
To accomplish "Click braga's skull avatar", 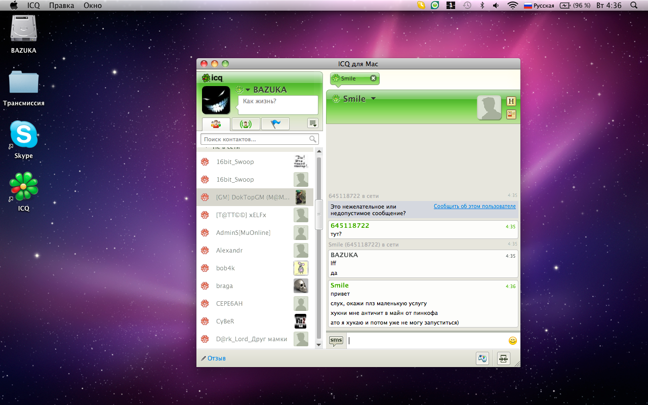I will tap(301, 286).
